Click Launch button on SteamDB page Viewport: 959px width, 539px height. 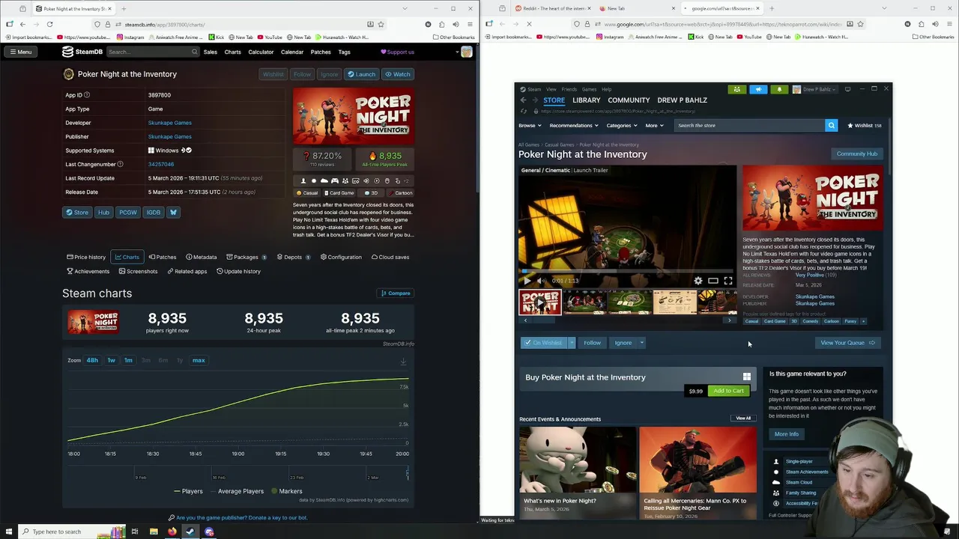coord(361,74)
